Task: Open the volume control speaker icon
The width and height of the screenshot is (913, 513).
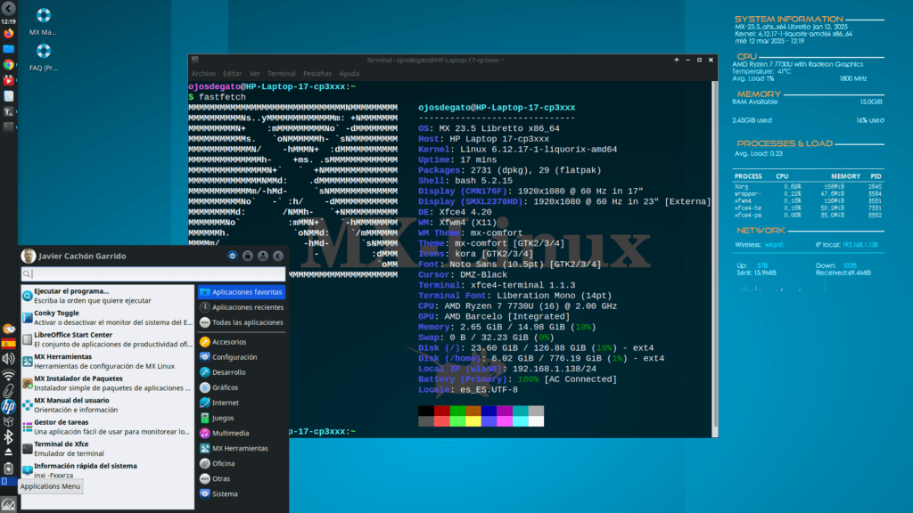Action: [x=8, y=360]
